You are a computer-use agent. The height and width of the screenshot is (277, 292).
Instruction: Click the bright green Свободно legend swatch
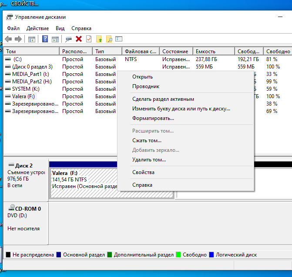[x=178, y=255]
